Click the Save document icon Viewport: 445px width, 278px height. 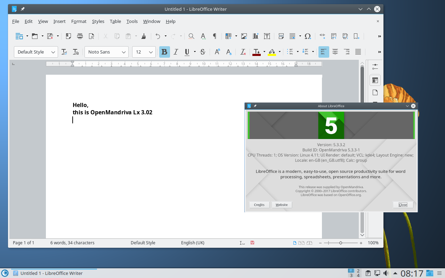(x=50, y=36)
